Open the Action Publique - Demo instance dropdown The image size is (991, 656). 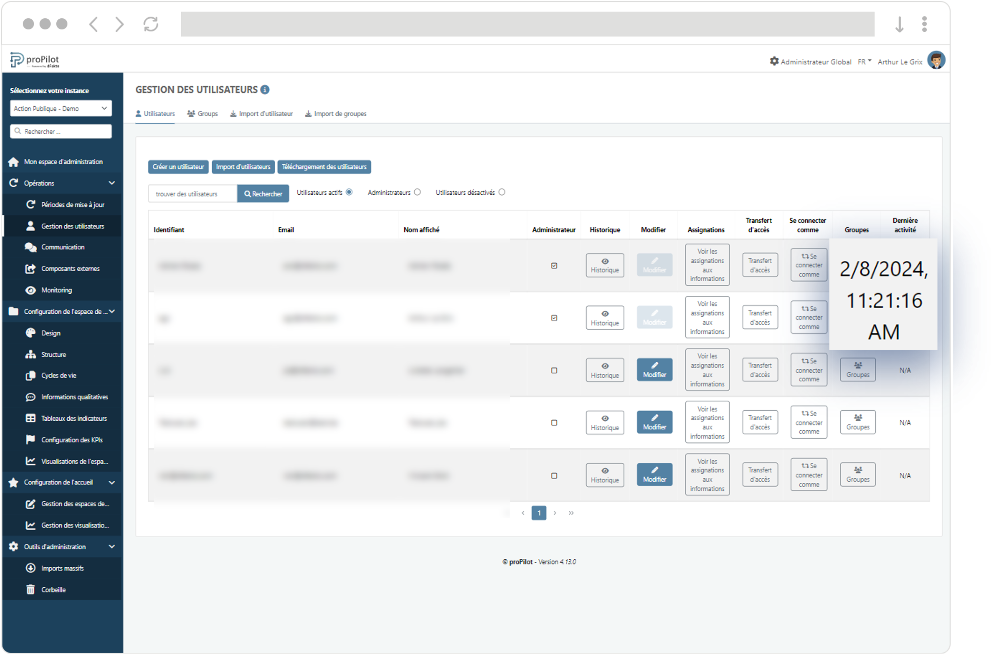pyautogui.click(x=61, y=108)
